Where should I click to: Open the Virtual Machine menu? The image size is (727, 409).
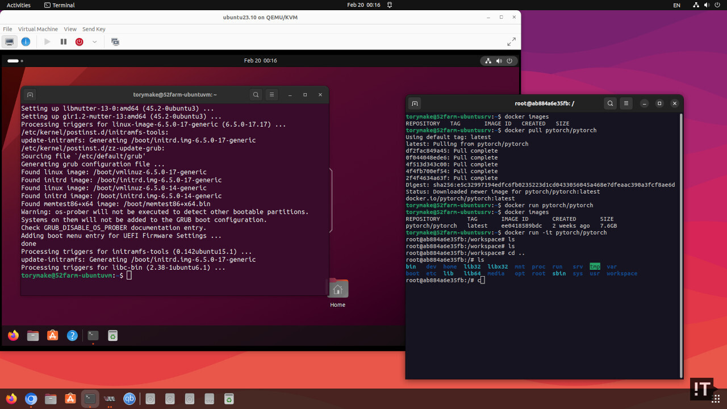click(37, 29)
